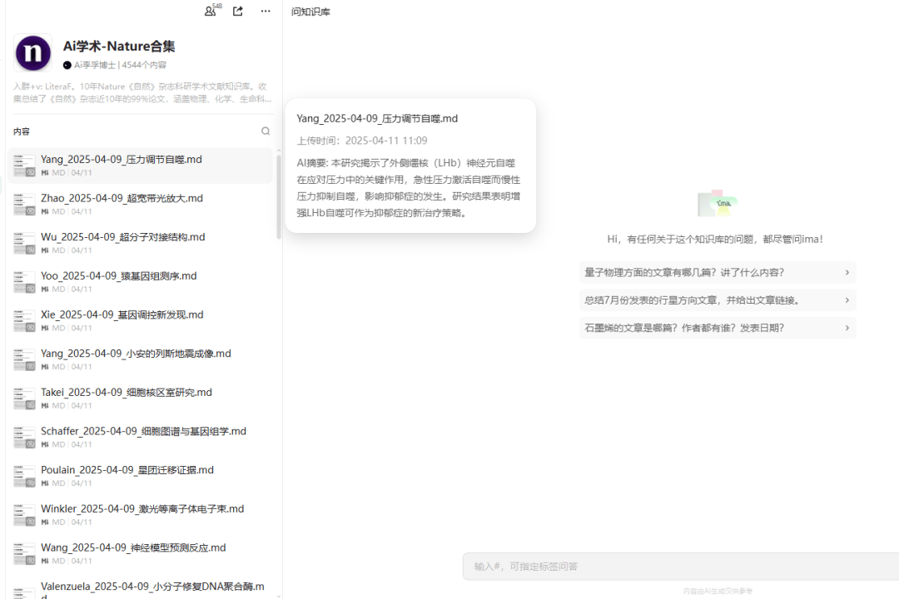Image resolution: width=899 pixels, height=599 pixels.
Task: Select the 问知识库 tab
Action: [310, 12]
